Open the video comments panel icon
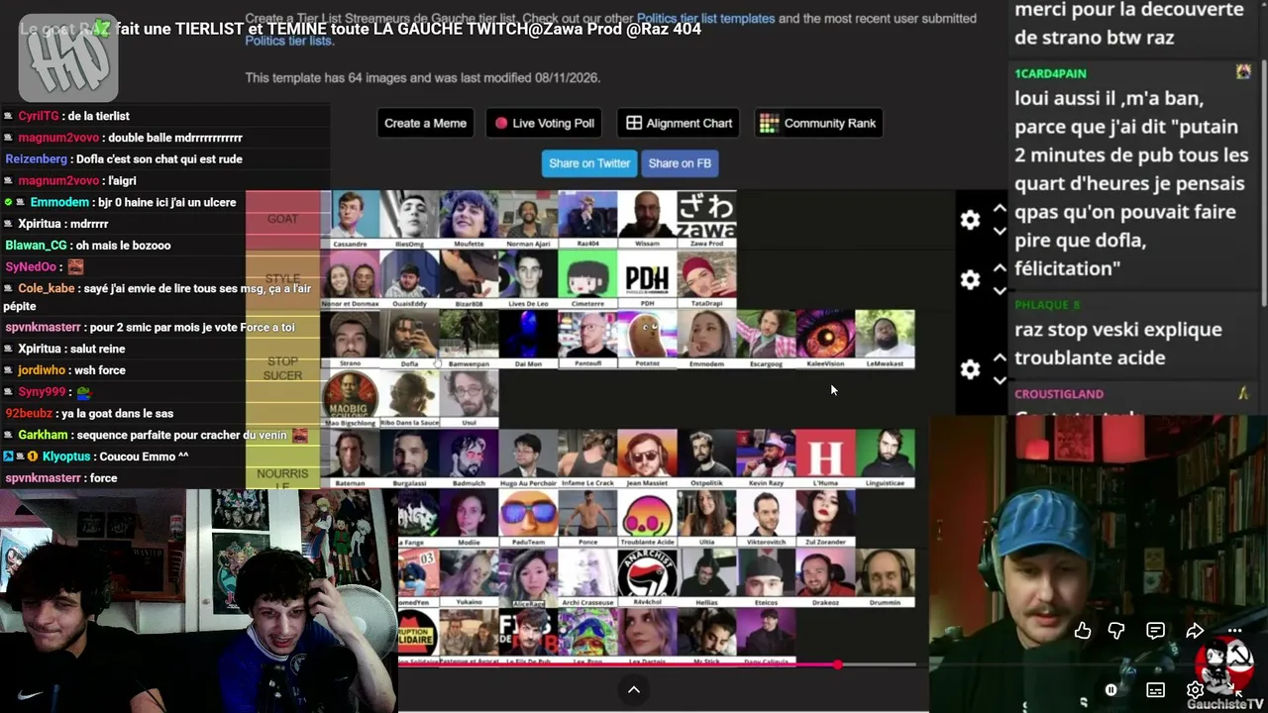Screen dimensions: 1268x713 coord(1155,631)
